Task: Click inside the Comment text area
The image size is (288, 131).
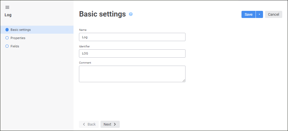Action: click(x=132, y=74)
